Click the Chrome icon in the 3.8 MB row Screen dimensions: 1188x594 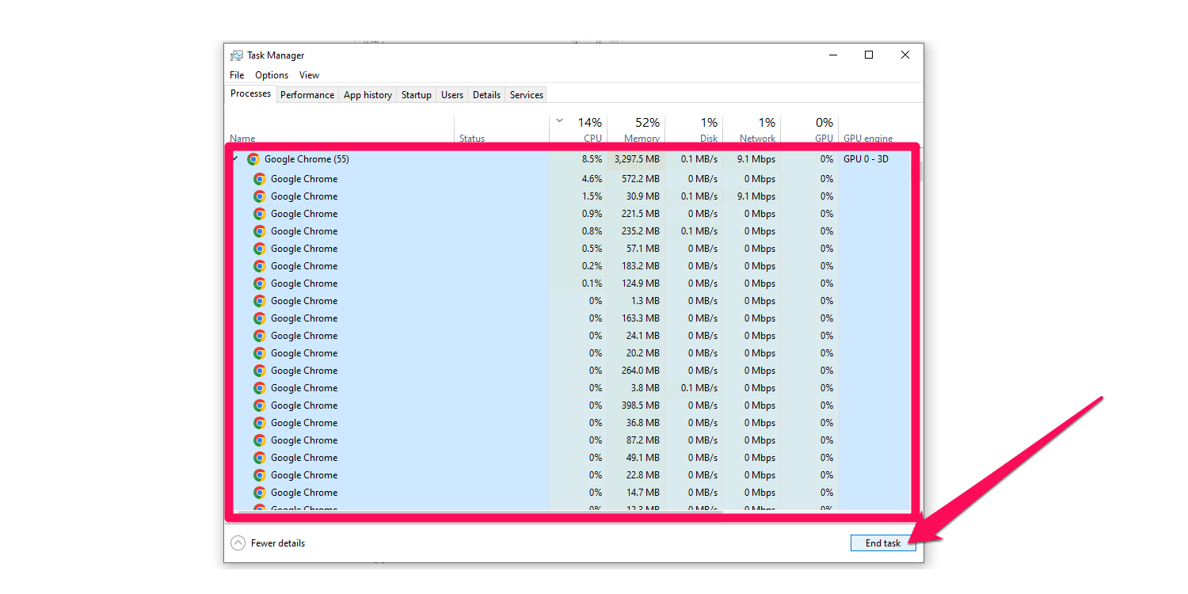260,388
